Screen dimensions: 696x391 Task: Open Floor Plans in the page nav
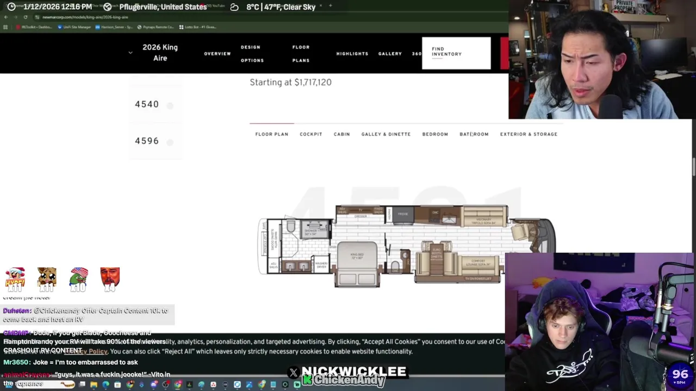tap(301, 54)
